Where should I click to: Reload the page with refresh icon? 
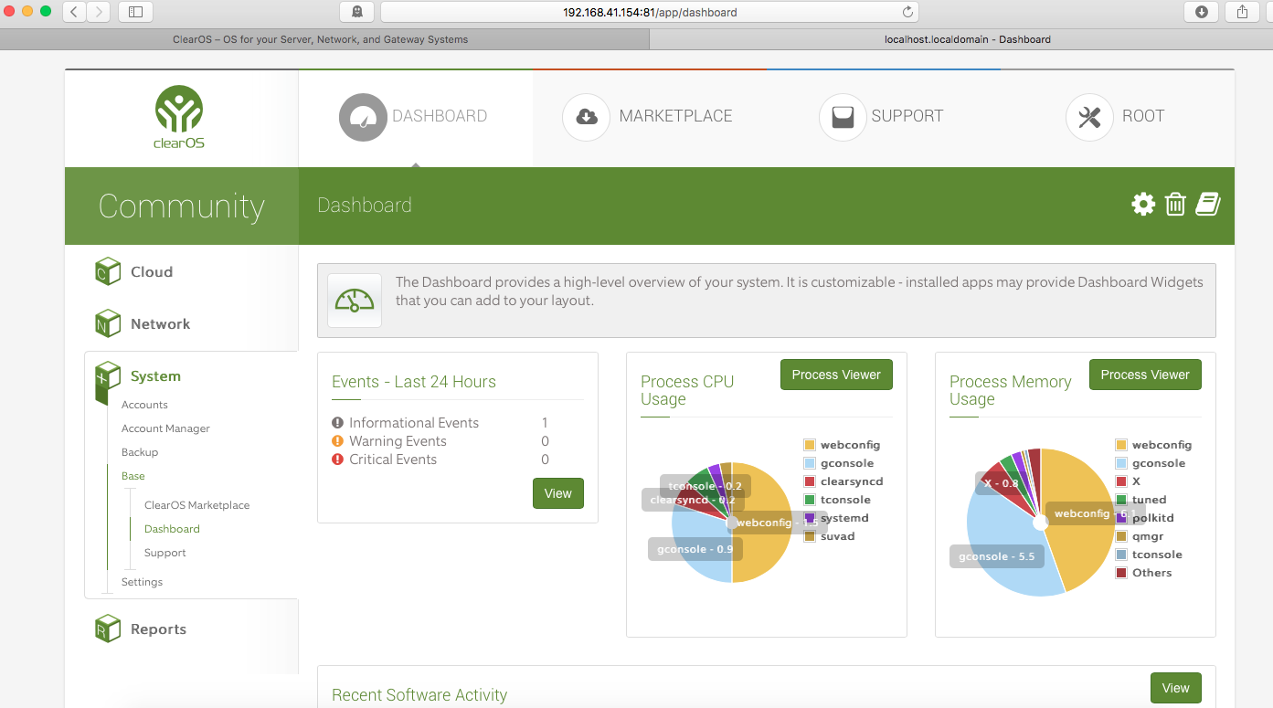(907, 12)
